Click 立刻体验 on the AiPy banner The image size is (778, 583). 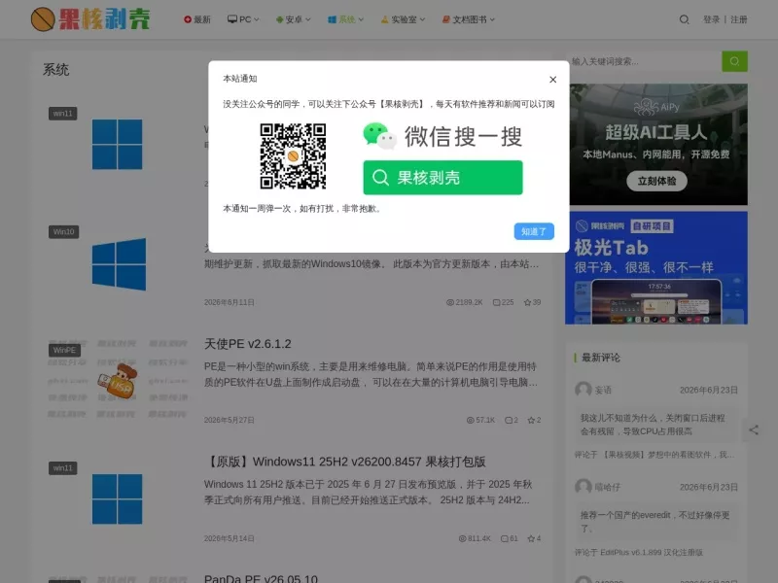pyautogui.click(x=656, y=181)
